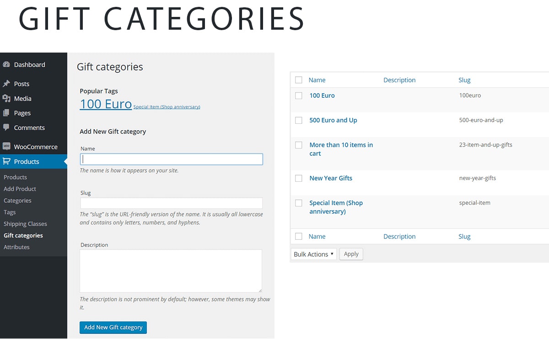Select the New Year Gifts checkbox
The image size is (549, 339).
(x=299, y=178)
